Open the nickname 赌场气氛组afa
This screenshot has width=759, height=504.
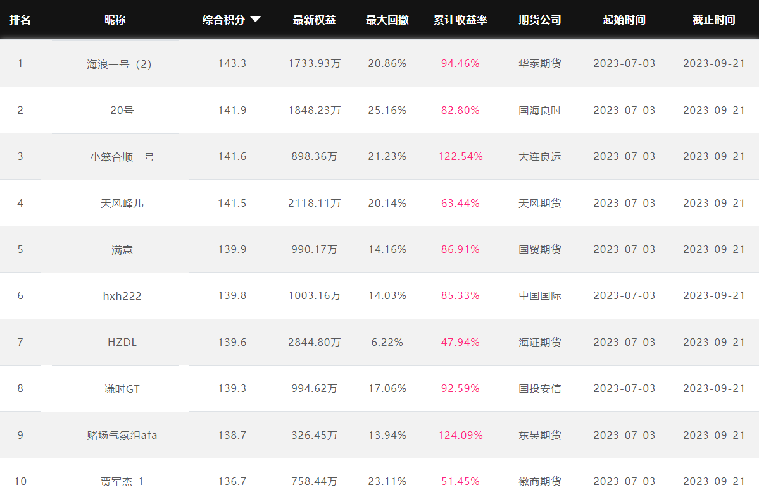pyautogui.click(x=122, y=435)
